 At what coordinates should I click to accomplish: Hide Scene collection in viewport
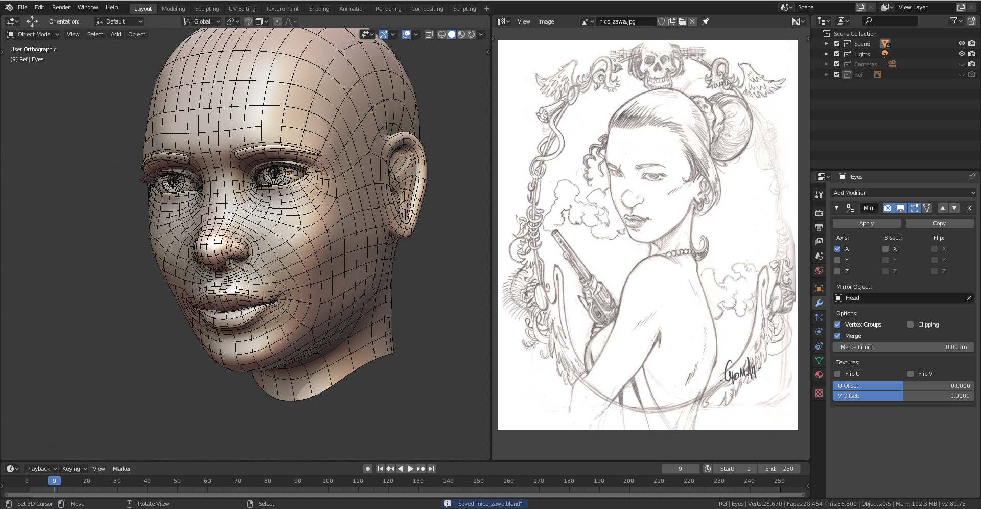click(962, 44)
